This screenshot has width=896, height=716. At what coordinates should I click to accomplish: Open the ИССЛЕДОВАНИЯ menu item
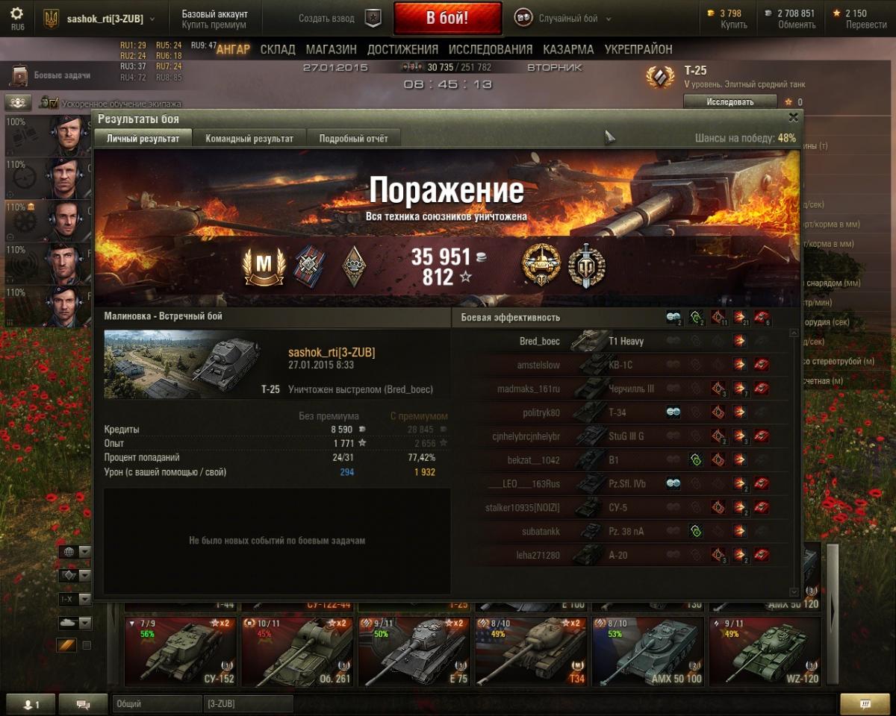point(491,49)
